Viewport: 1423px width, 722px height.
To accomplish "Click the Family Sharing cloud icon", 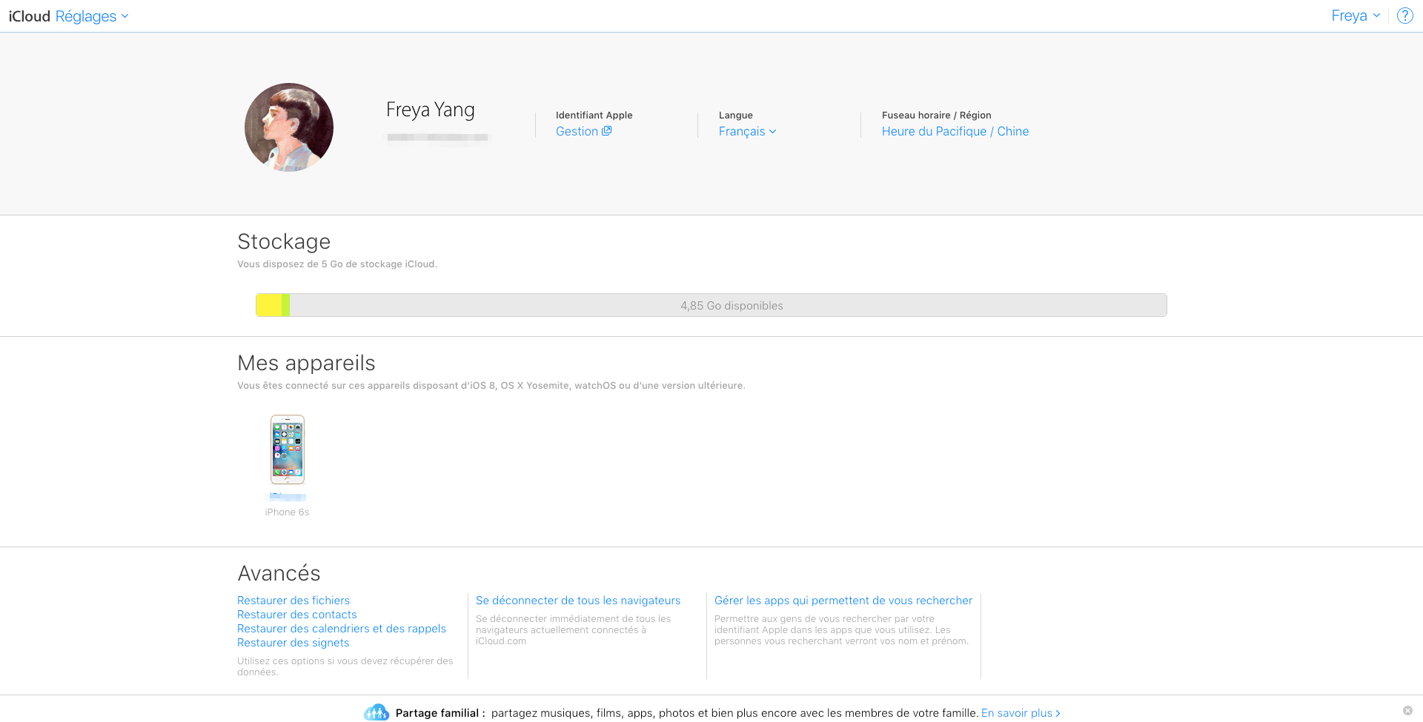I will [x=377, y=712].
